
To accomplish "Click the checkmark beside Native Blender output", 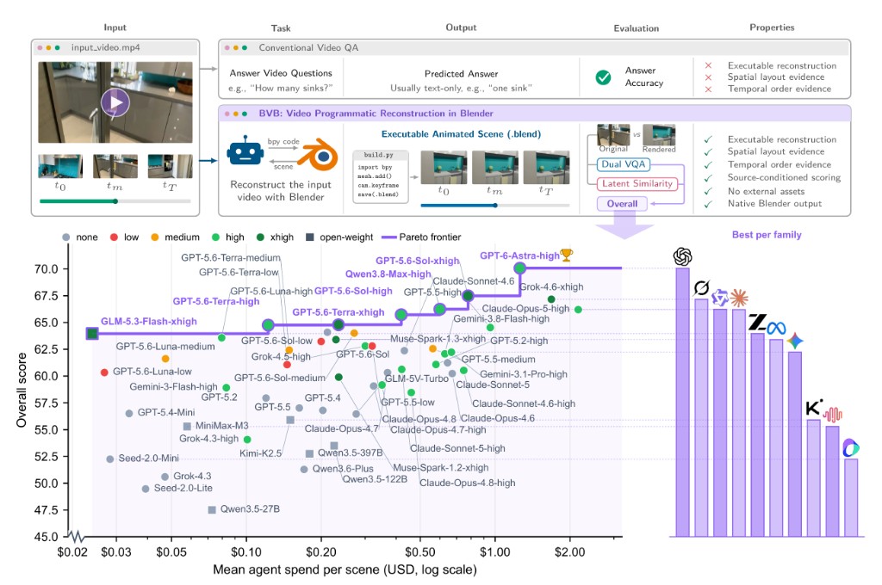I will (708, 204).
